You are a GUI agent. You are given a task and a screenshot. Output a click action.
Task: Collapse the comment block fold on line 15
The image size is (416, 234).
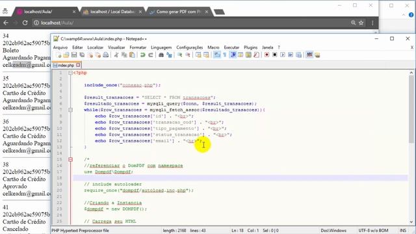tap(70, 159)
